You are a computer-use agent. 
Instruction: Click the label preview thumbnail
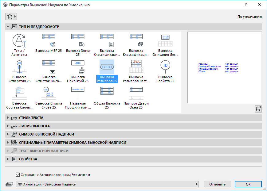pos(225,67)
